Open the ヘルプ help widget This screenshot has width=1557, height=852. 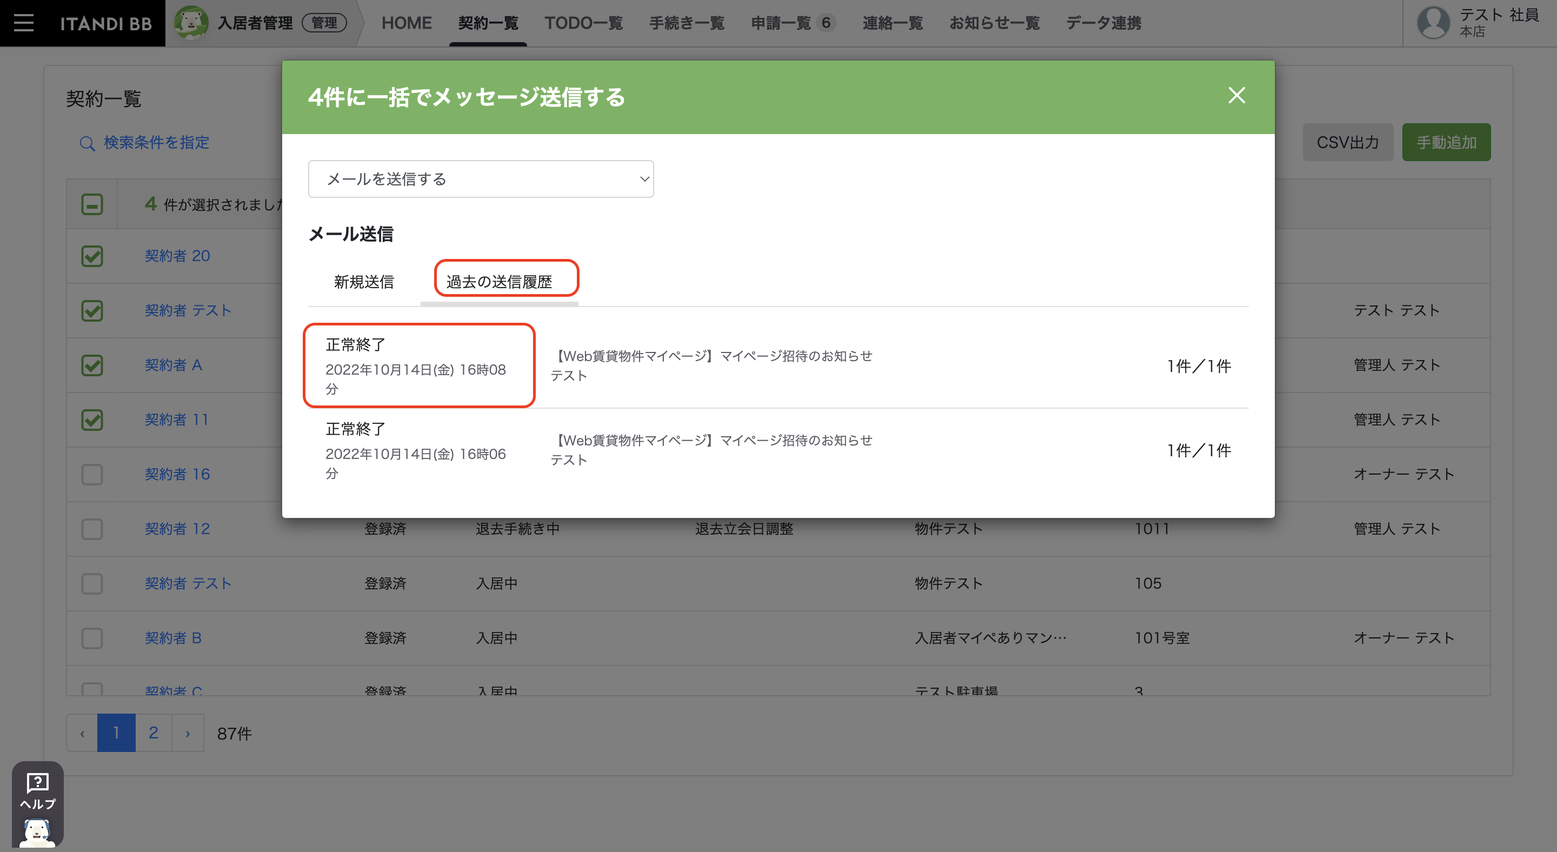37,805
